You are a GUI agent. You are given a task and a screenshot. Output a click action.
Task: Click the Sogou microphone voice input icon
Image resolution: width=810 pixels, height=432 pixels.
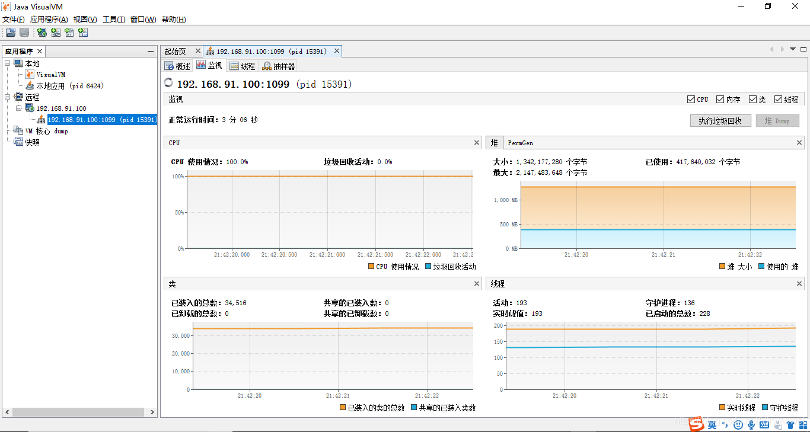point(751,424)
